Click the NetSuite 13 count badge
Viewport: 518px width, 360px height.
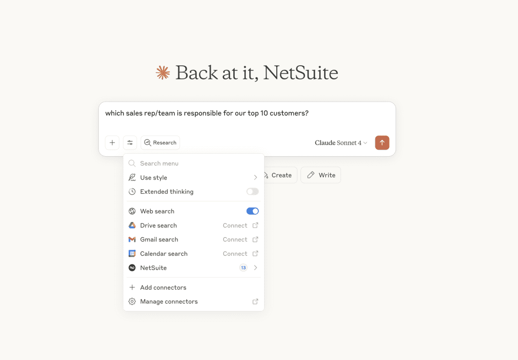pos(243,267)
